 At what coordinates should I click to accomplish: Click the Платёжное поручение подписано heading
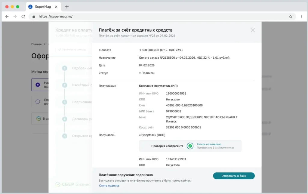point(126,175)
